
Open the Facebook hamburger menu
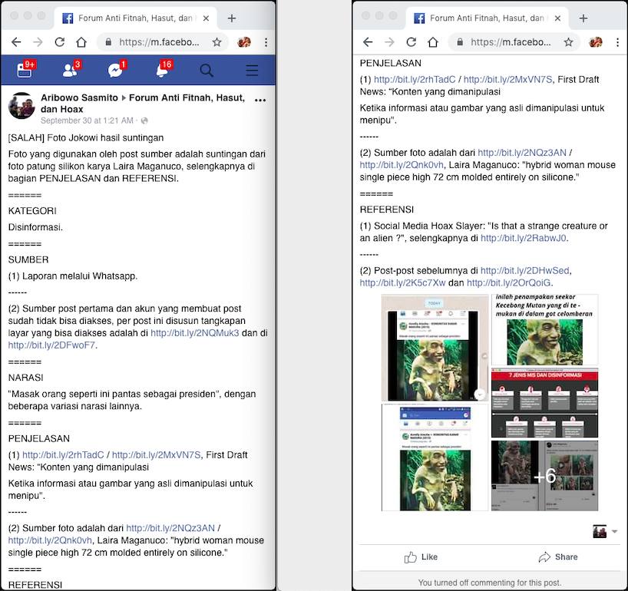tap(252, 71)
